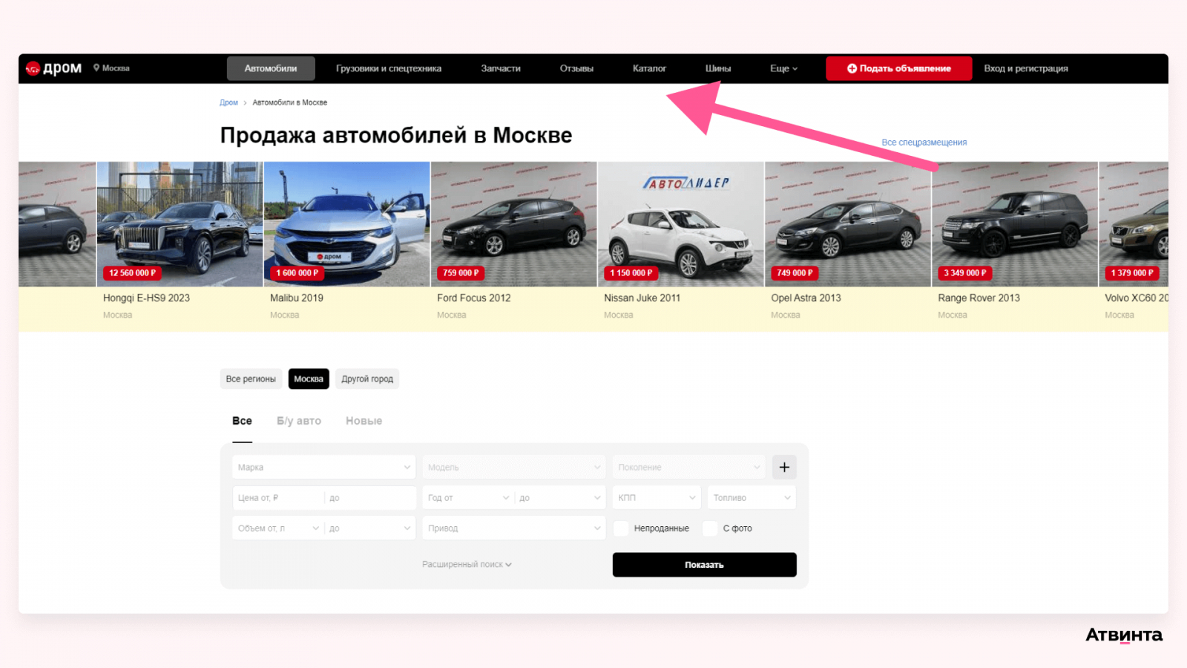This screenshot has height=668, width=1187.
Task: Expand the Еще menu
Action: (x=783, y=68)
